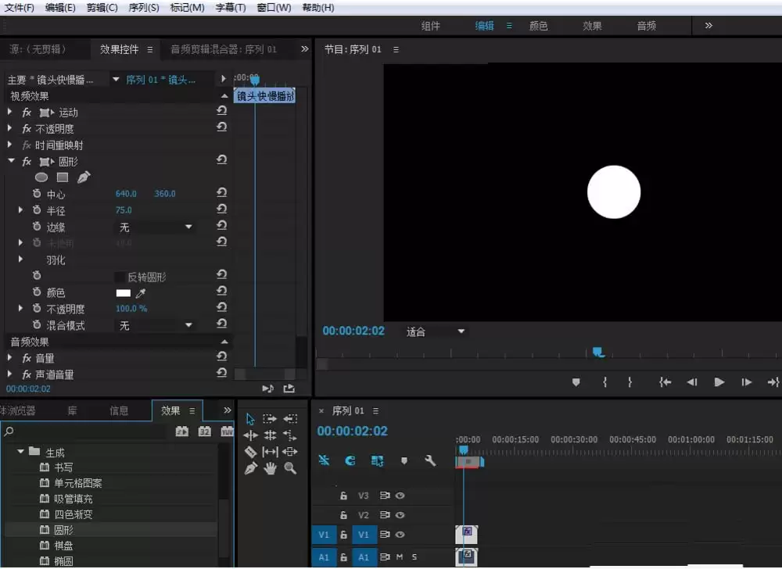This screenshot has height=569, width=782.
Task: Select the Hand tool
Action: tap(271, 468)
